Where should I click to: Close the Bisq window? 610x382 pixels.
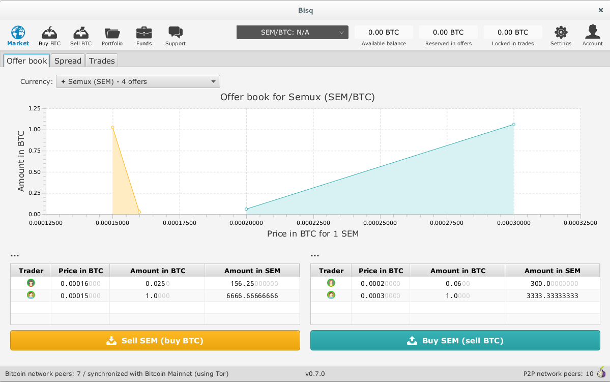point(601,10)
